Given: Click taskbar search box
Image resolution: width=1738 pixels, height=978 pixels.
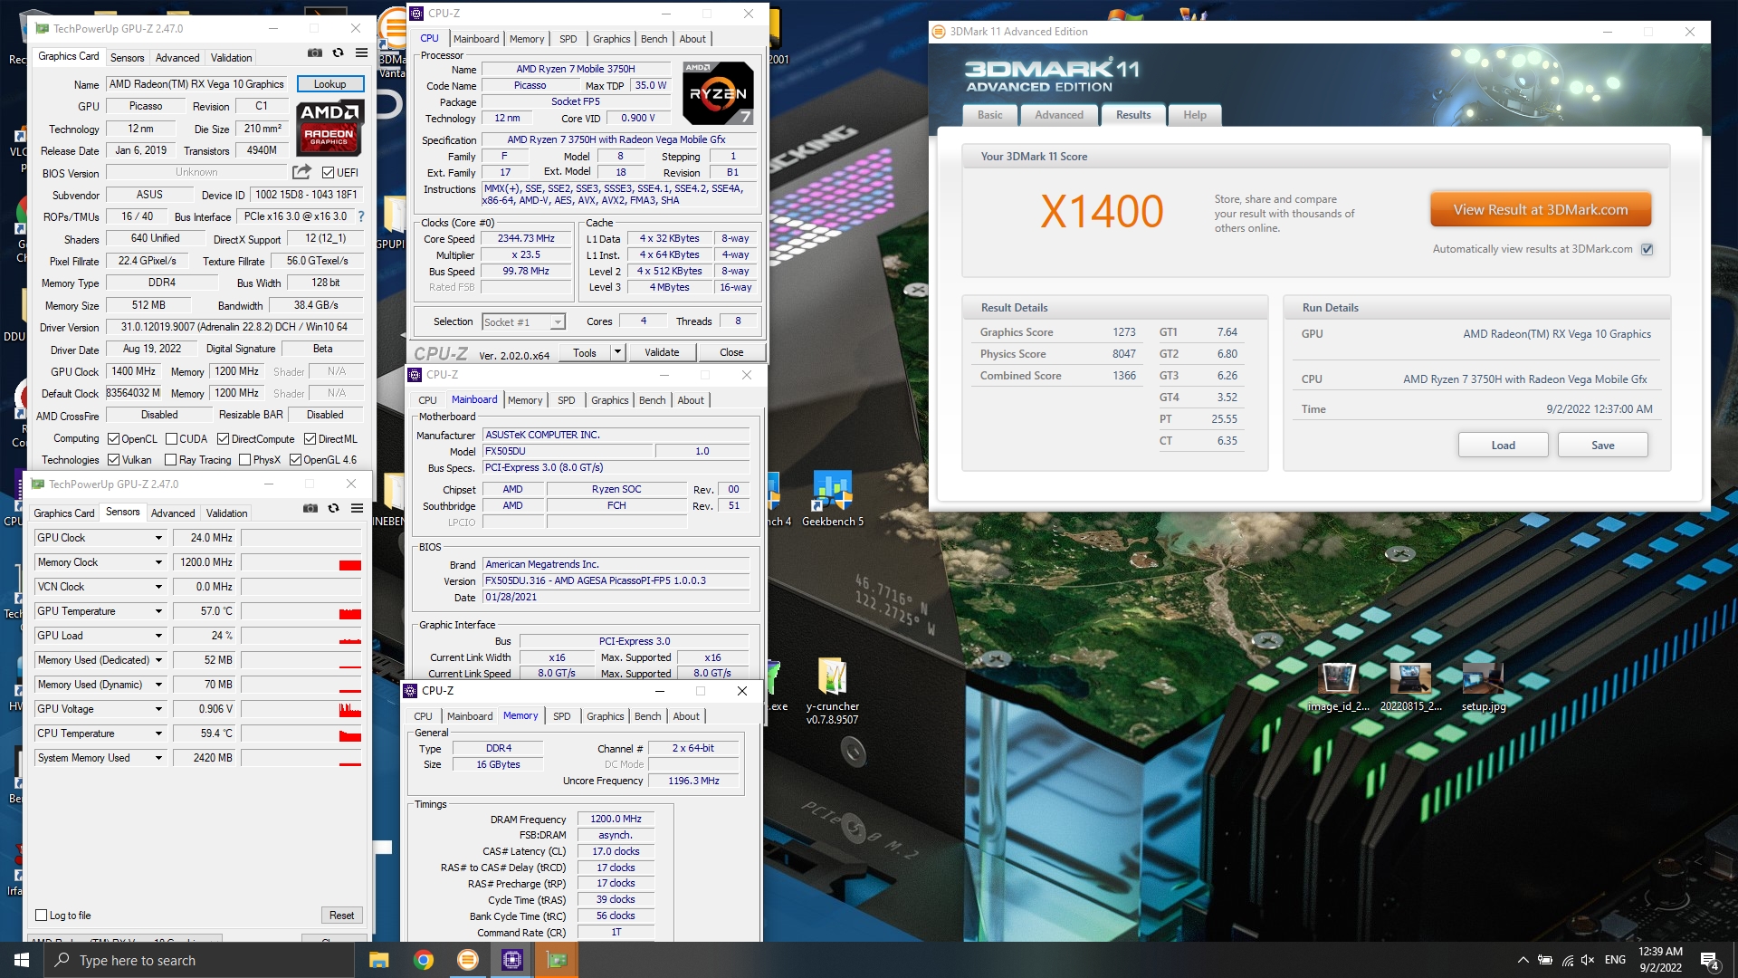Looking at the screenshot, I should click(x=201, y=960).
